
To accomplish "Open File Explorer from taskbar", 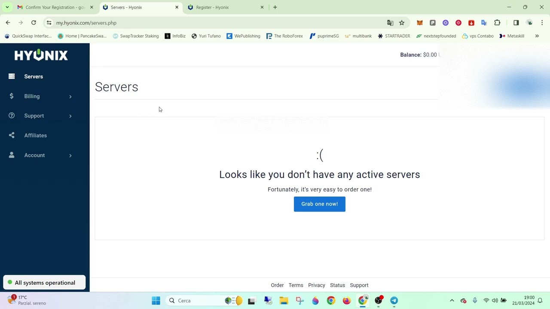I will point(284,301).
